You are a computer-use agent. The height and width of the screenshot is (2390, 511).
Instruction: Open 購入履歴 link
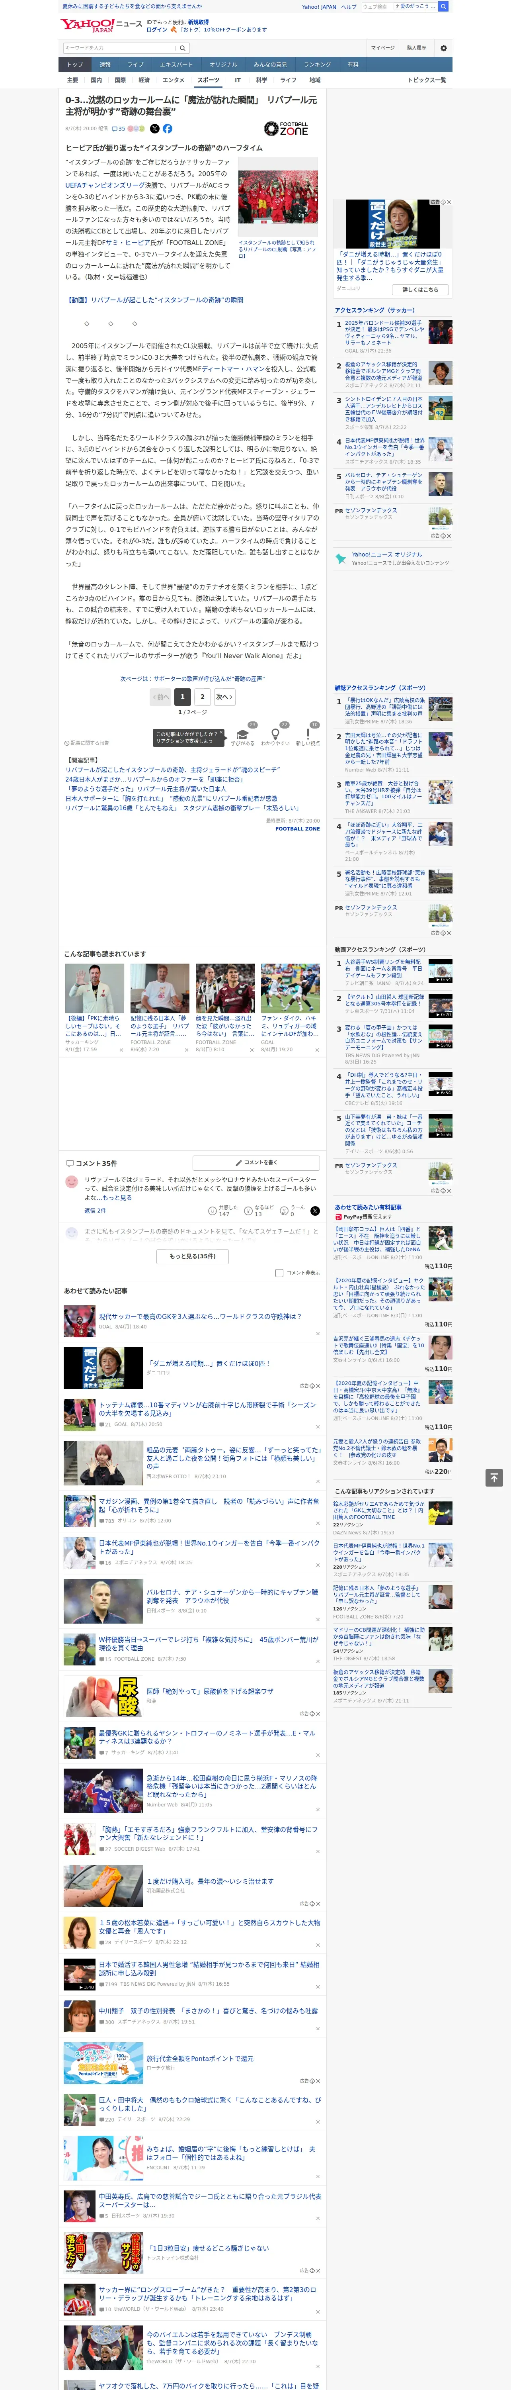(x=416, y=48)
